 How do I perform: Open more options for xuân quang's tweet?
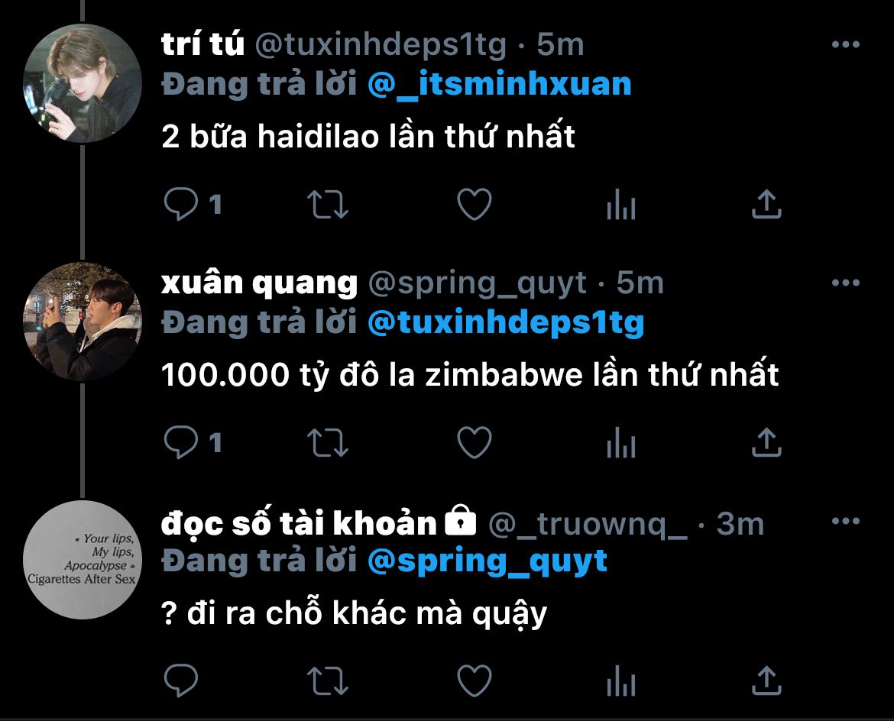pos(846,283)
